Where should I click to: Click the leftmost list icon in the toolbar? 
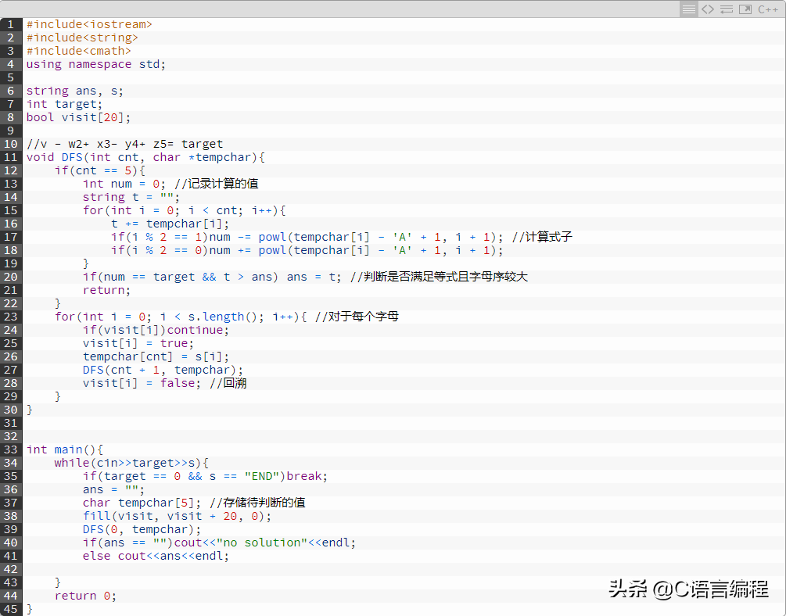point(689,9)
